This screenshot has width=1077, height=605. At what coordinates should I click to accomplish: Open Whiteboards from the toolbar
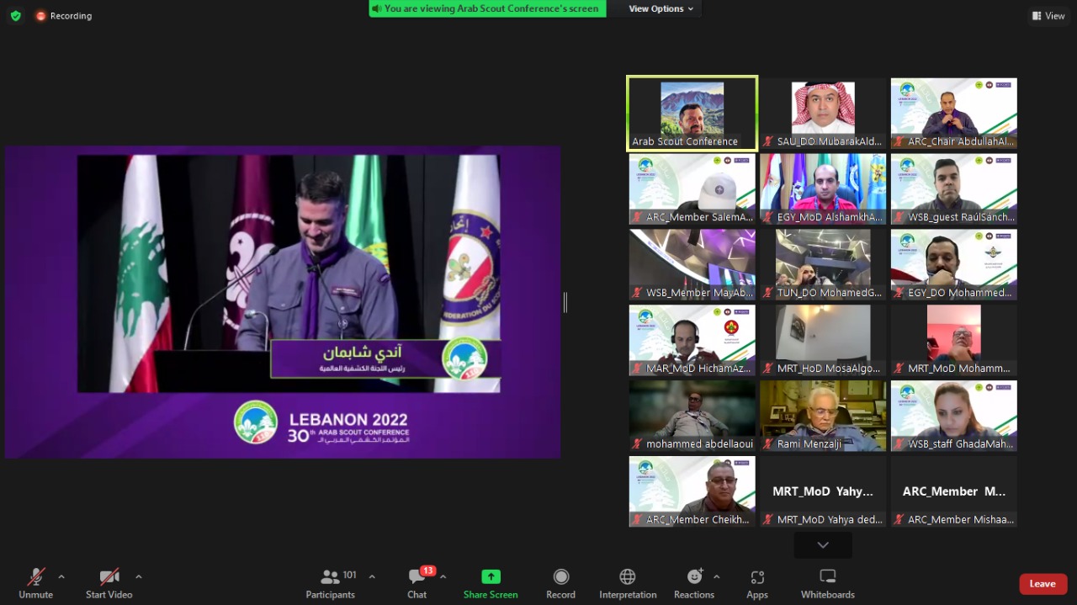coord(827,577)
